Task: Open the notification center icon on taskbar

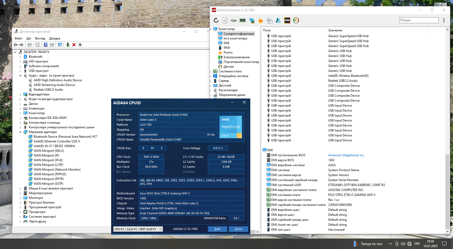Action: [444, 244]
